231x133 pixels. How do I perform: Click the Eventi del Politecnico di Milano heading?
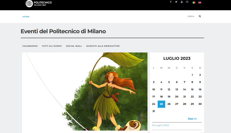63,31
